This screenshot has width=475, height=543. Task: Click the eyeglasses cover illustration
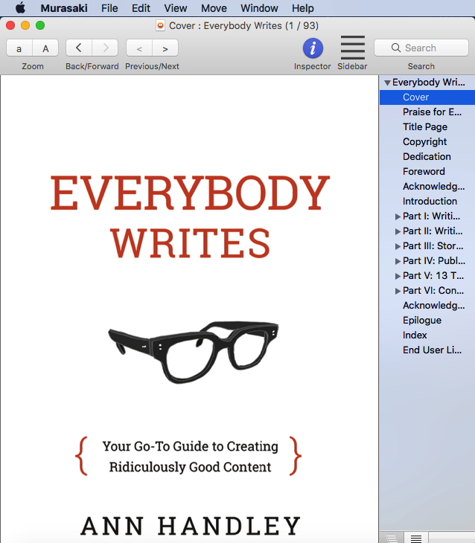tap(194, 352)
